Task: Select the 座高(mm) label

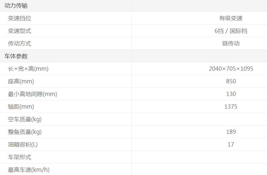Action: (x=21, y=82)
